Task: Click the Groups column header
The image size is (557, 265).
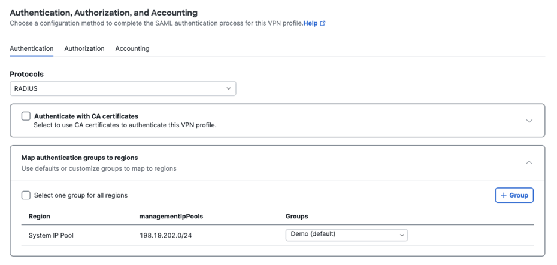Action: click(x=296, y=217)
